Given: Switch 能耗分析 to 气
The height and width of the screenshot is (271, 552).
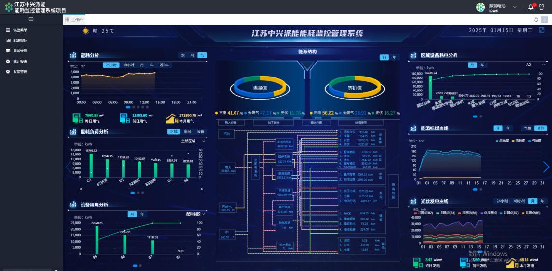Looking at the screenshot, I should [202, 55].
